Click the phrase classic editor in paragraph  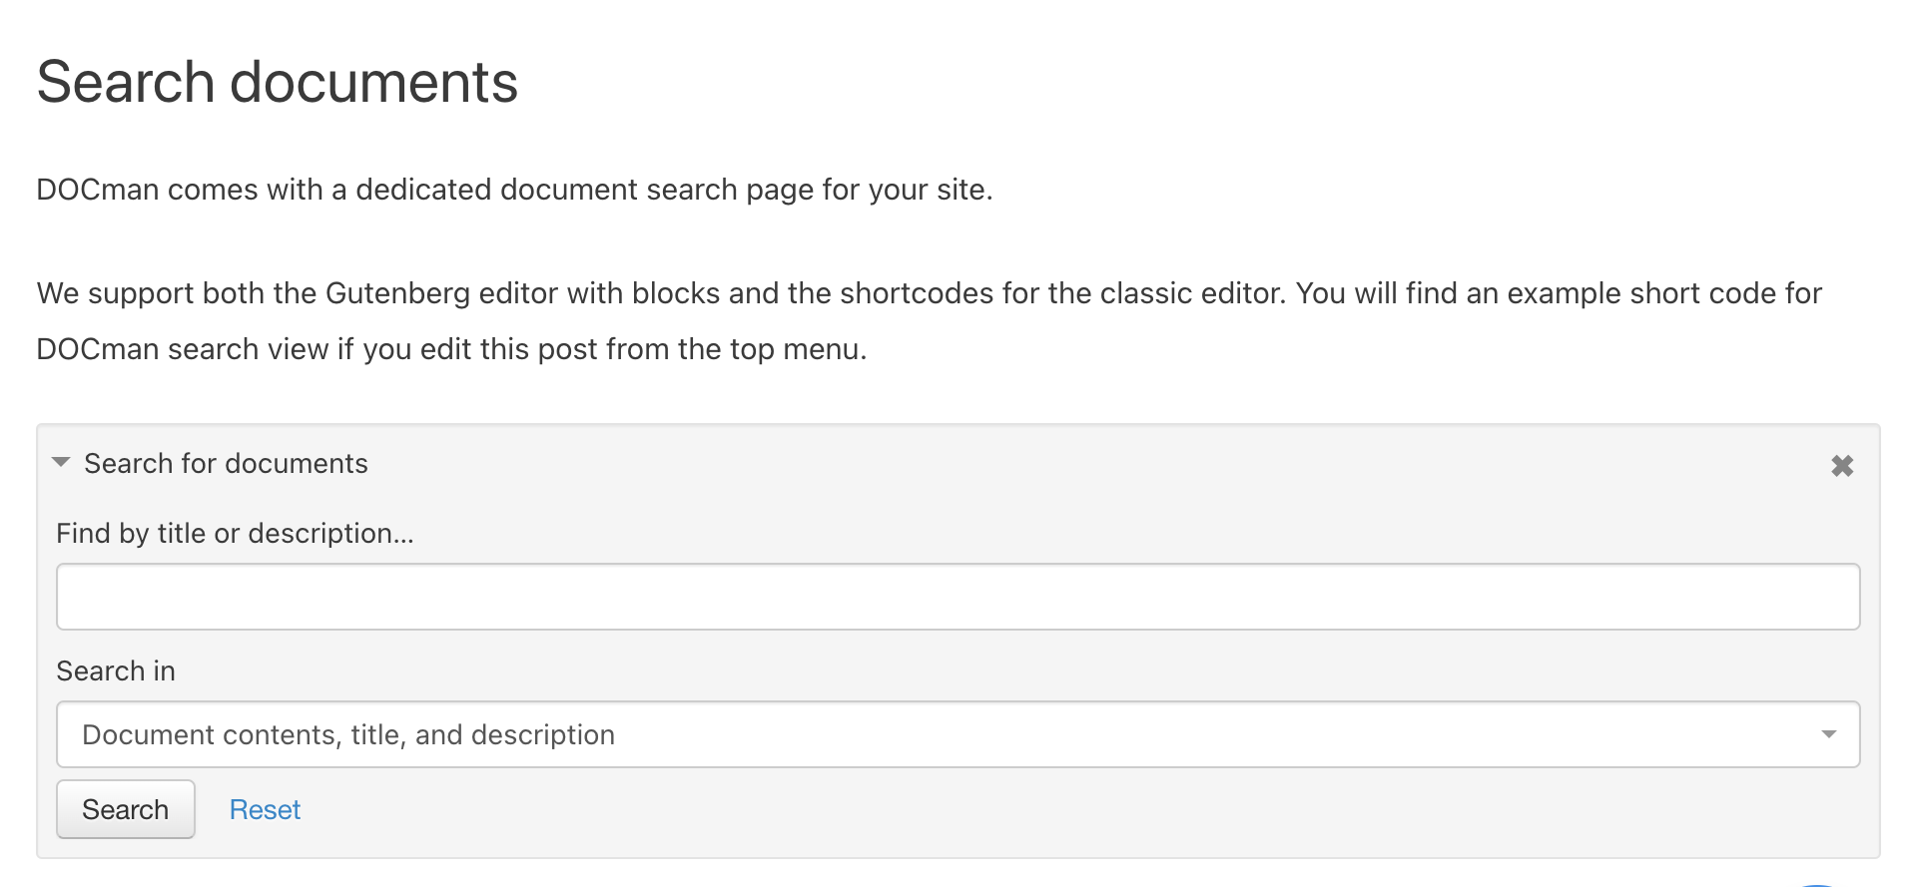pyautogui.click(x=1166, y=293)
